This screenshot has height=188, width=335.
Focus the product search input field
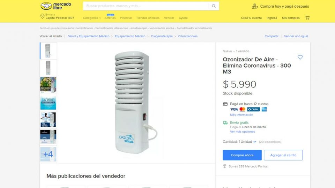[146, 6]
